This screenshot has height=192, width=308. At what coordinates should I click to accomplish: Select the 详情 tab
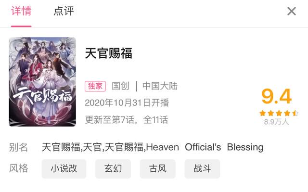click(x=21, y=11)
